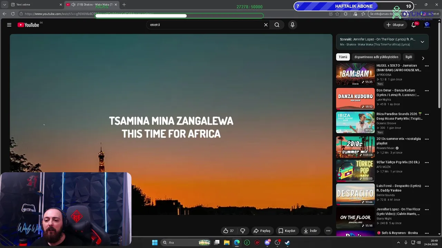Open the Roseate Music channel name
This screenshot has width=442, height=248.
[x=385, y=148]
